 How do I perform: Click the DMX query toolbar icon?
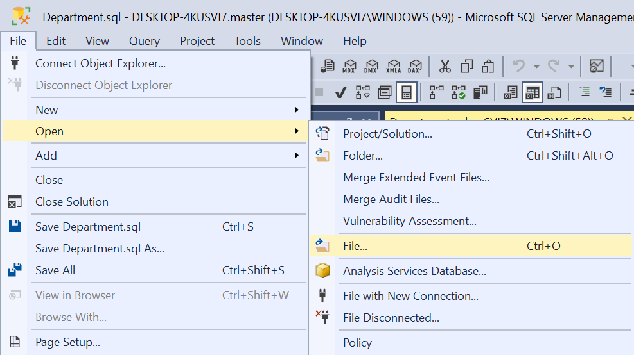[x=371, y=66]
